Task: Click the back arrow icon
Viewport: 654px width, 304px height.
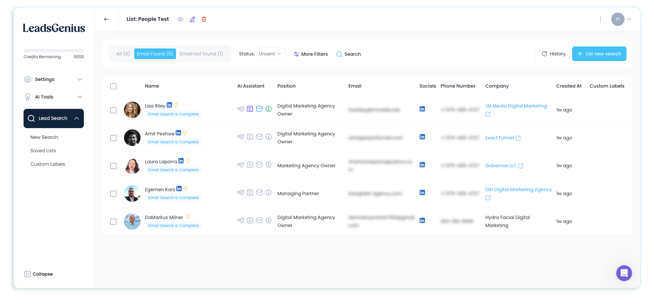Action: pos(106,19)
